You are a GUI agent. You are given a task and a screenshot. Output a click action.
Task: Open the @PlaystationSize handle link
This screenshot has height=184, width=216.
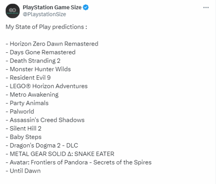click(x=44, y=14)
